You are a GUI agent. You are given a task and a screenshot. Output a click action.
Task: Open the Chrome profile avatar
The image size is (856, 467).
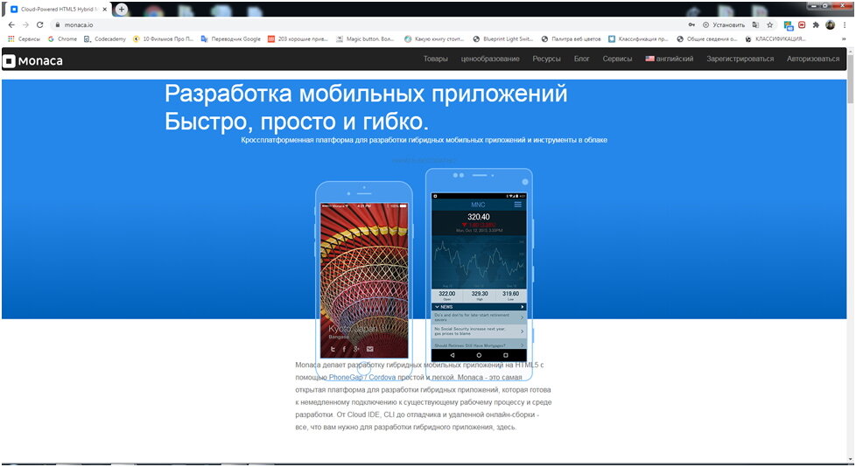pyautogui.click(x=831, y=24)
